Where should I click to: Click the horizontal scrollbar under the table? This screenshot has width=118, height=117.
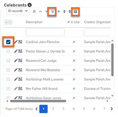pos(38,101)
